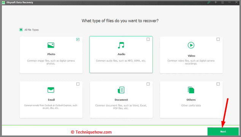Click the iSkysoft app logo icon
This screenshot has height=137, width=241.
click(3, 2)
